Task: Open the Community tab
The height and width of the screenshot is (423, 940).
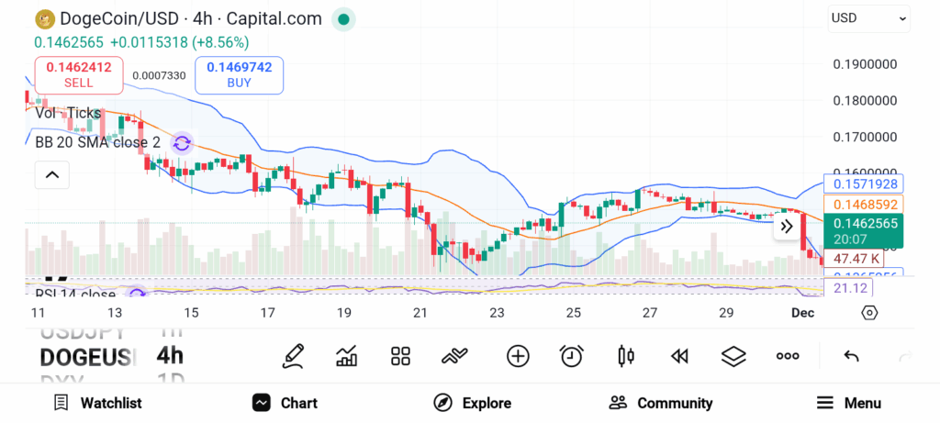Action: click(661, 403)
